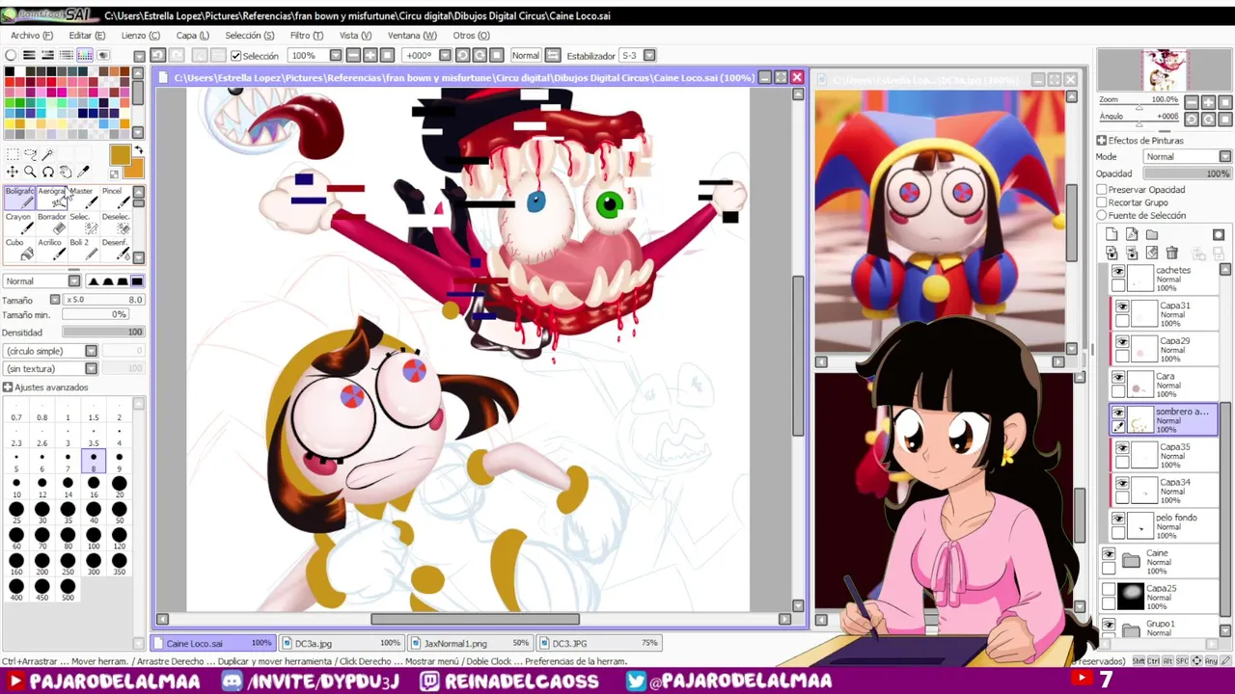Pick the rotate view tool
The image size is (1235, 694).
pyautogui.click(x=47, y=172)
